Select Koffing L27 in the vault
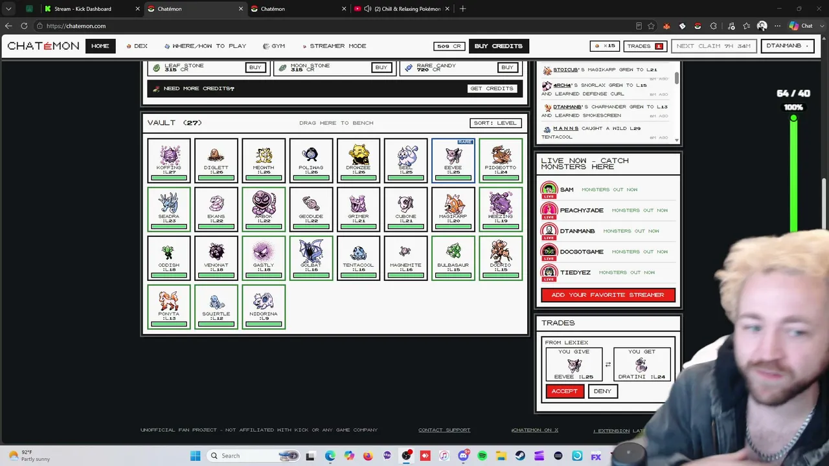Image resolution: width=829 pixels, height=466 pixels. point(169,161)
